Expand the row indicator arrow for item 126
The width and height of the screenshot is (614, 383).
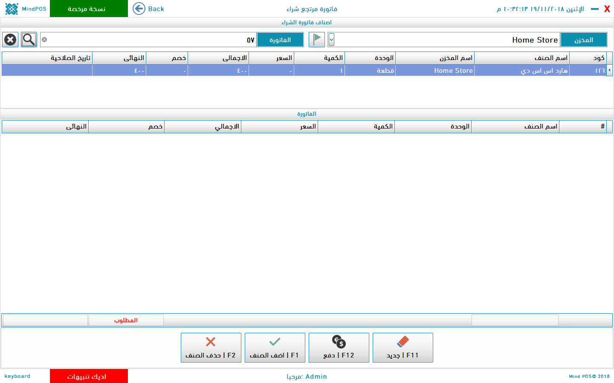coord(609,70)
